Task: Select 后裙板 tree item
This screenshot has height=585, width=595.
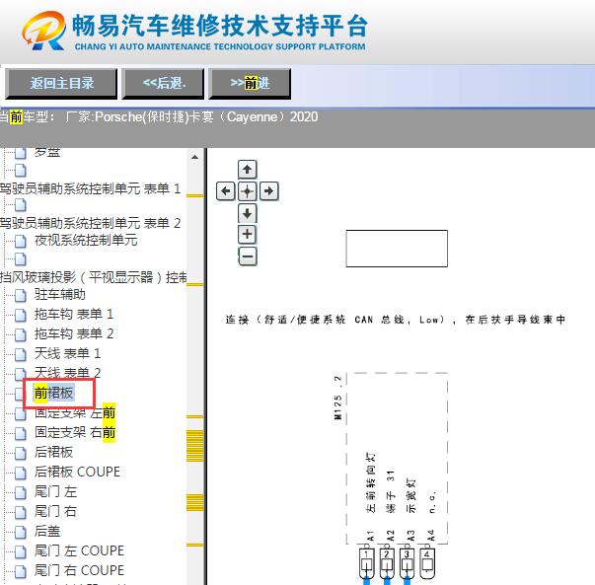Action: [x=53, y=452]
